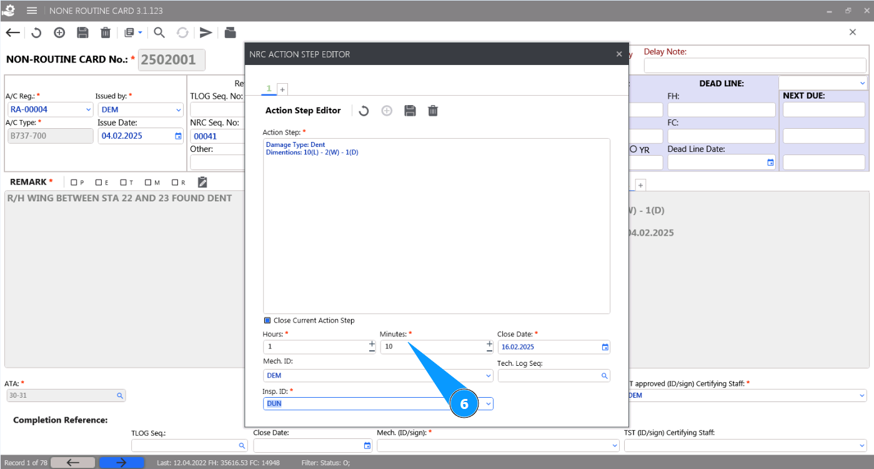
Task: Expand the TST (ID/sign) Certifying Staff dropdown
Action: (x=862, y=446)
